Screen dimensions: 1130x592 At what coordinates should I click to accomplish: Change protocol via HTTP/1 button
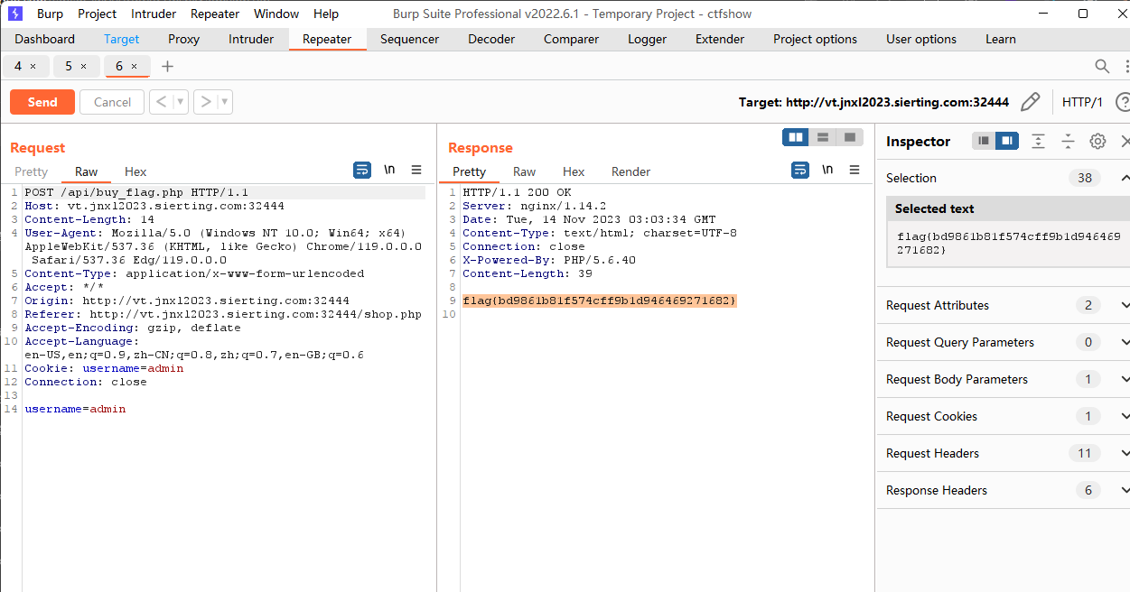pyautogui.click(x=1082, y=102)
